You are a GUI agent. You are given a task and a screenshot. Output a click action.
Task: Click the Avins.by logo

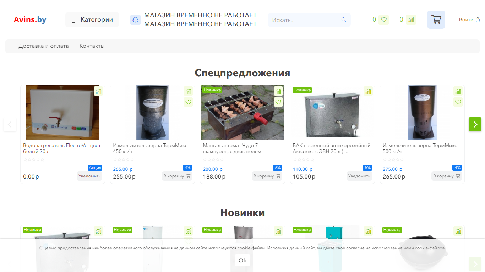coord(30,19)
